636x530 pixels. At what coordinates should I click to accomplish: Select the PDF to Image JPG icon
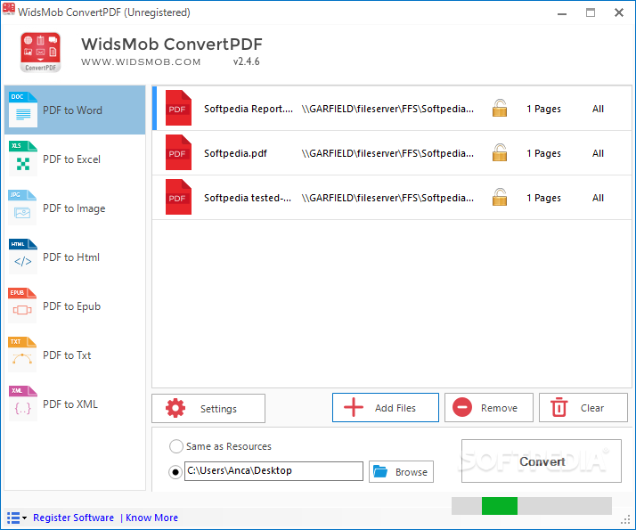(23, 208)
